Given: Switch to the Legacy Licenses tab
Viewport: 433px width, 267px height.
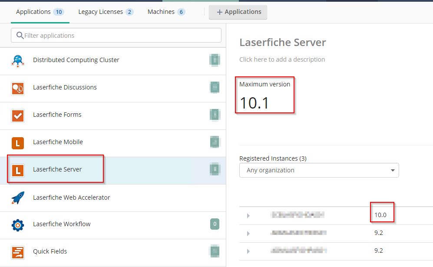Looking at the screenshot, I should [106, 12].
